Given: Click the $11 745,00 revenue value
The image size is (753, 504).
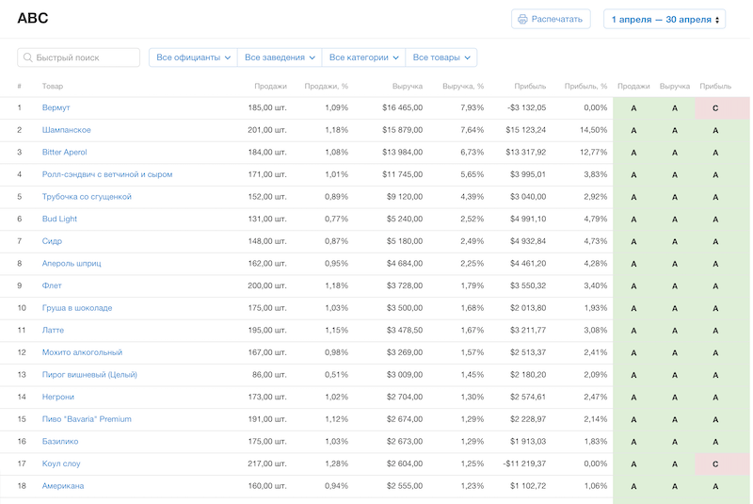Looking at the screenshot, I should point(403,174).
